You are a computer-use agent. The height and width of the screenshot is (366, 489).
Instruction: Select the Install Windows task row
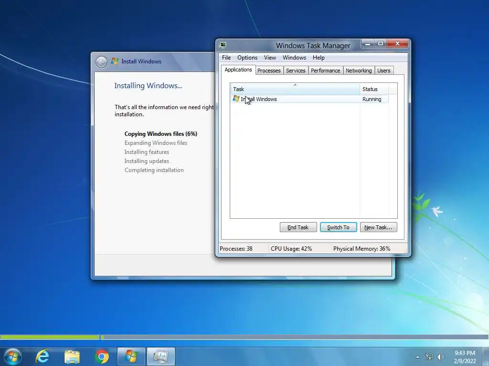pyautogui.click(x=309, y=99)
